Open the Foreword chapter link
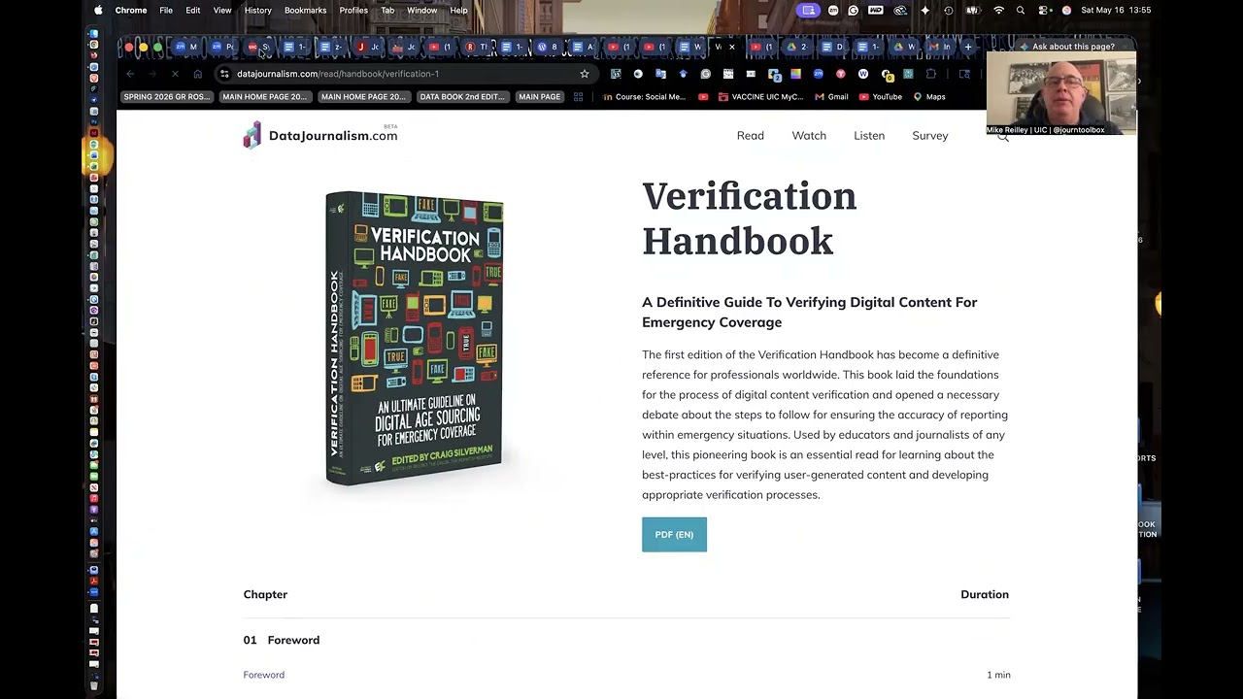 coord(264,675)
